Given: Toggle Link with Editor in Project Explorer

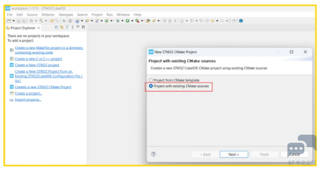Looking at the screenshot, I should pos(62,27).
